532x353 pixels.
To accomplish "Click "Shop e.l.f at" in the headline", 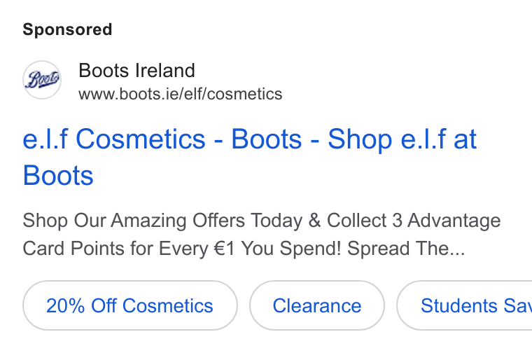I will pos(402,139).
